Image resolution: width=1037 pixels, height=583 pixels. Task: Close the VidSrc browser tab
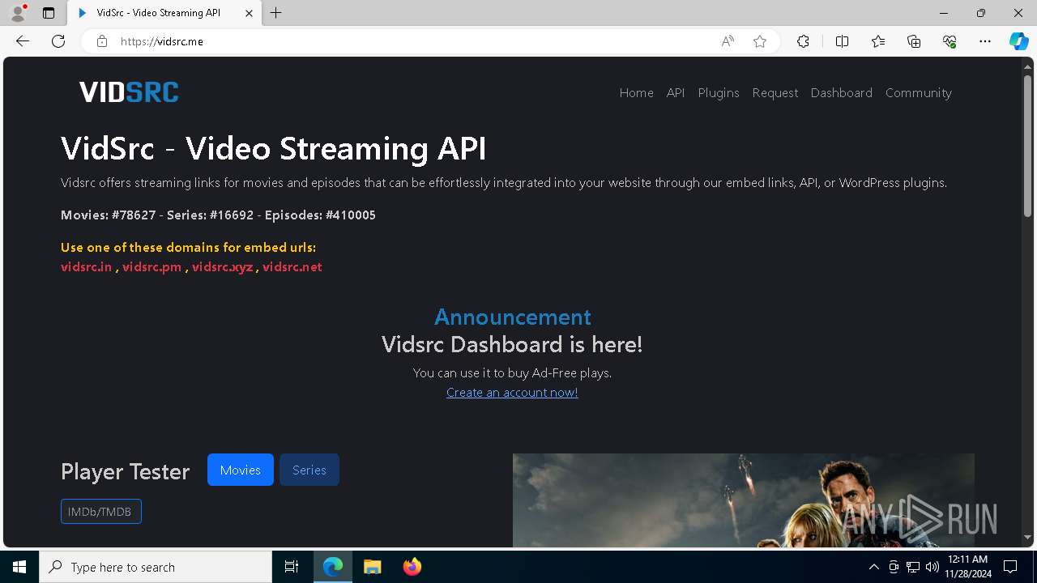tap(249, 13)
